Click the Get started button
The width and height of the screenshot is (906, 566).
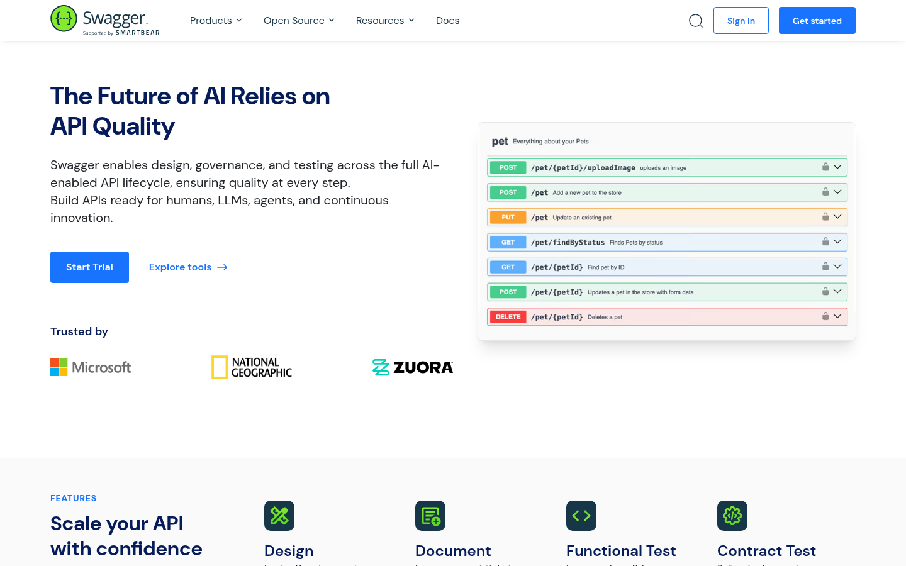[x=817, y=21]
